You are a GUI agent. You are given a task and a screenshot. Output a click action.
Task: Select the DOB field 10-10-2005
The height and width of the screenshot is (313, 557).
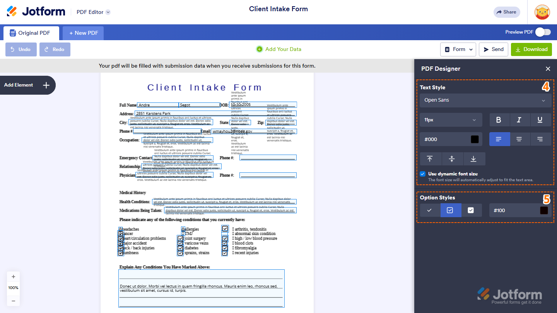pyautogui.click(x=263, y=104)
